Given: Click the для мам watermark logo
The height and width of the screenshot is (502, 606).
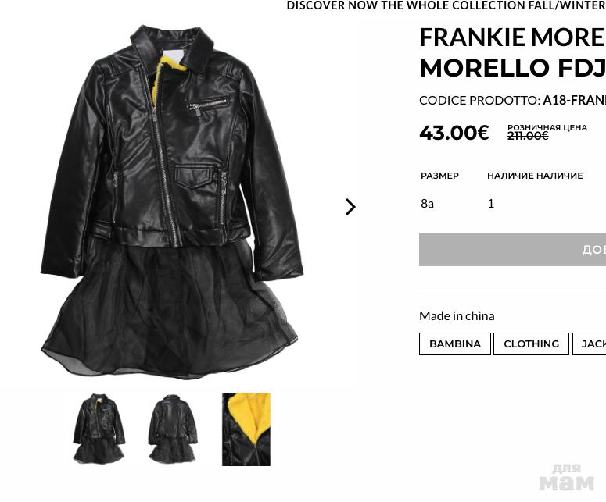Looking at the screenshot, I should (x=566, y=477).
